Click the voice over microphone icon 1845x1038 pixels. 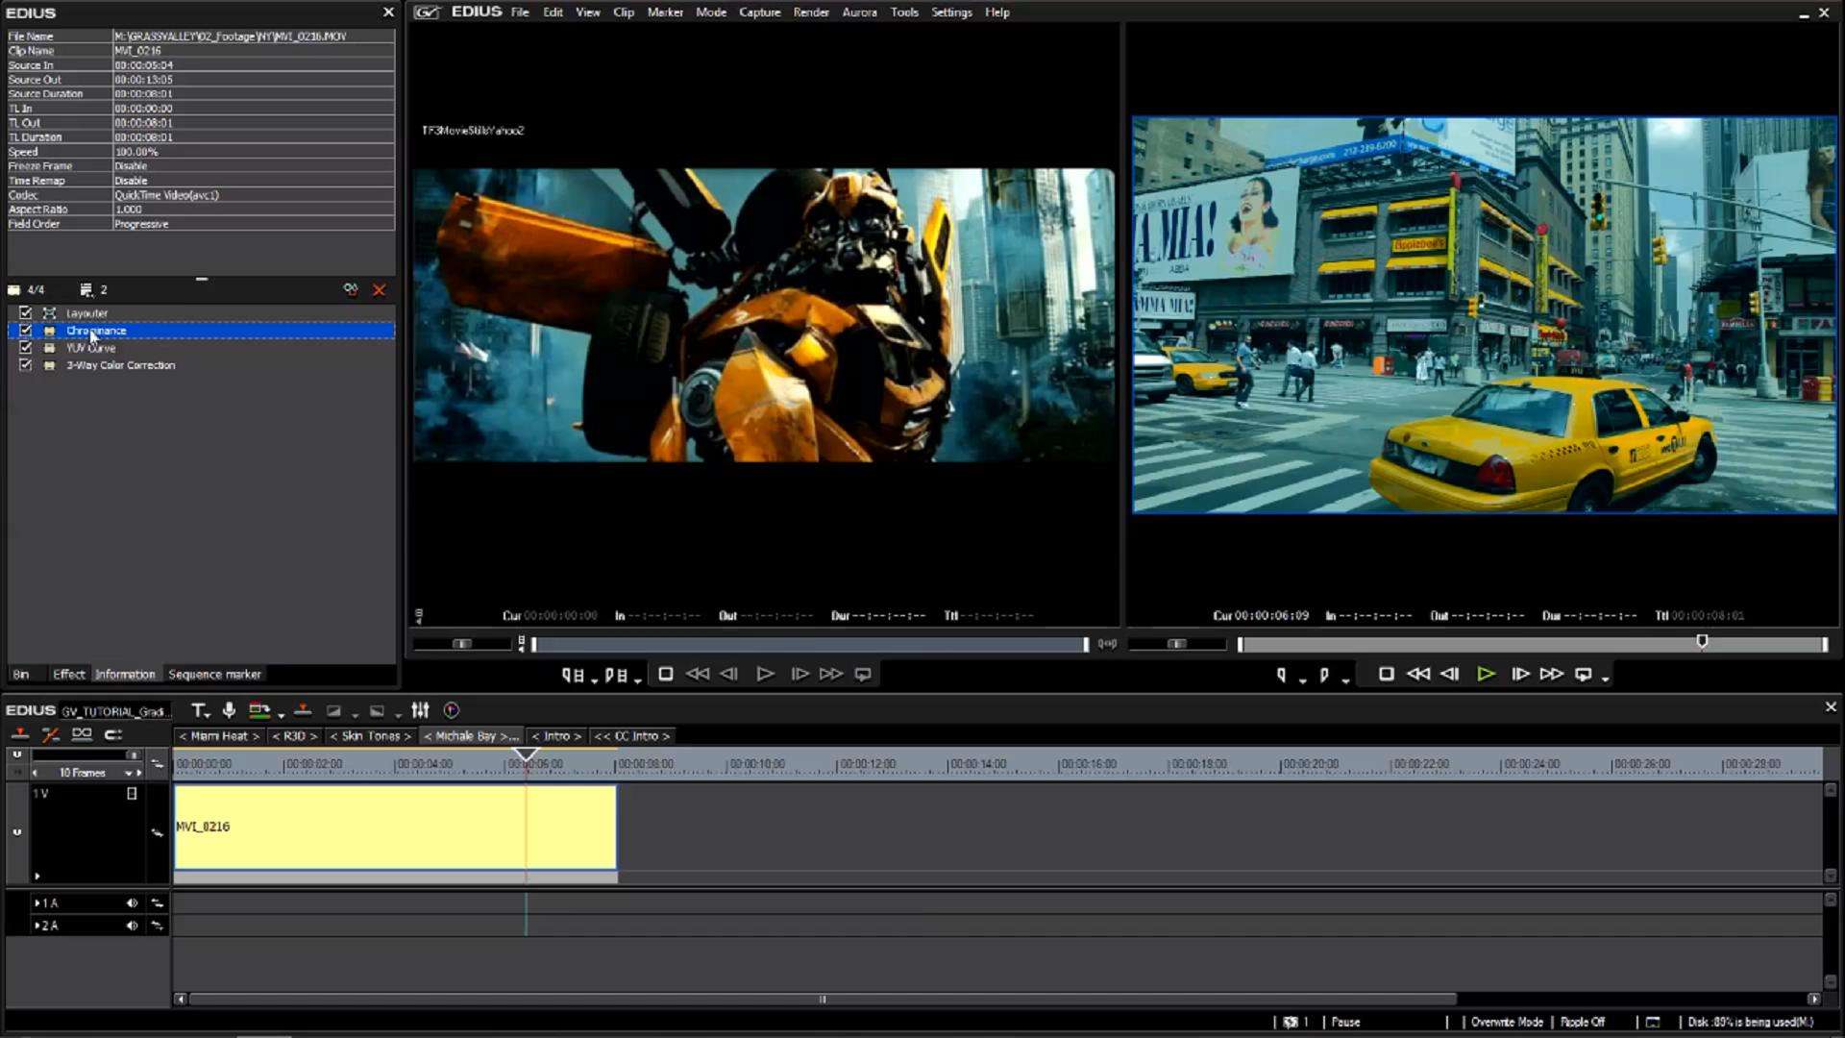point(229,710)
